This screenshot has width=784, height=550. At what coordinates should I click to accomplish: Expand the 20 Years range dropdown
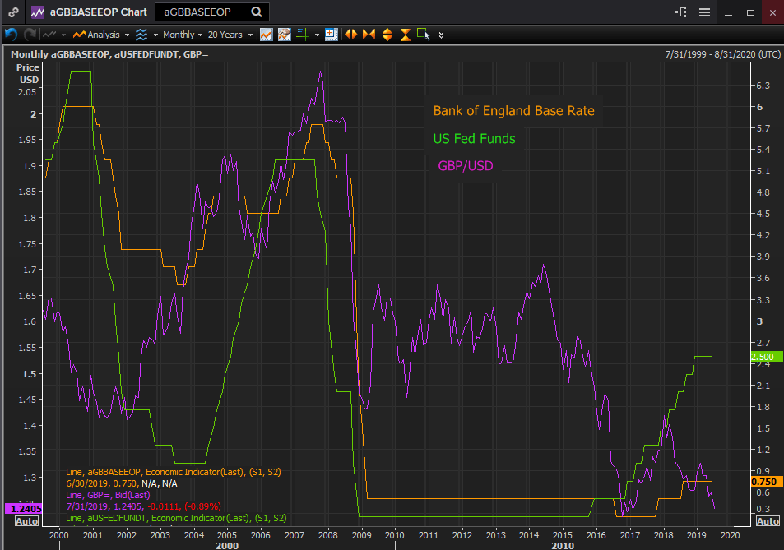(230, 35)
